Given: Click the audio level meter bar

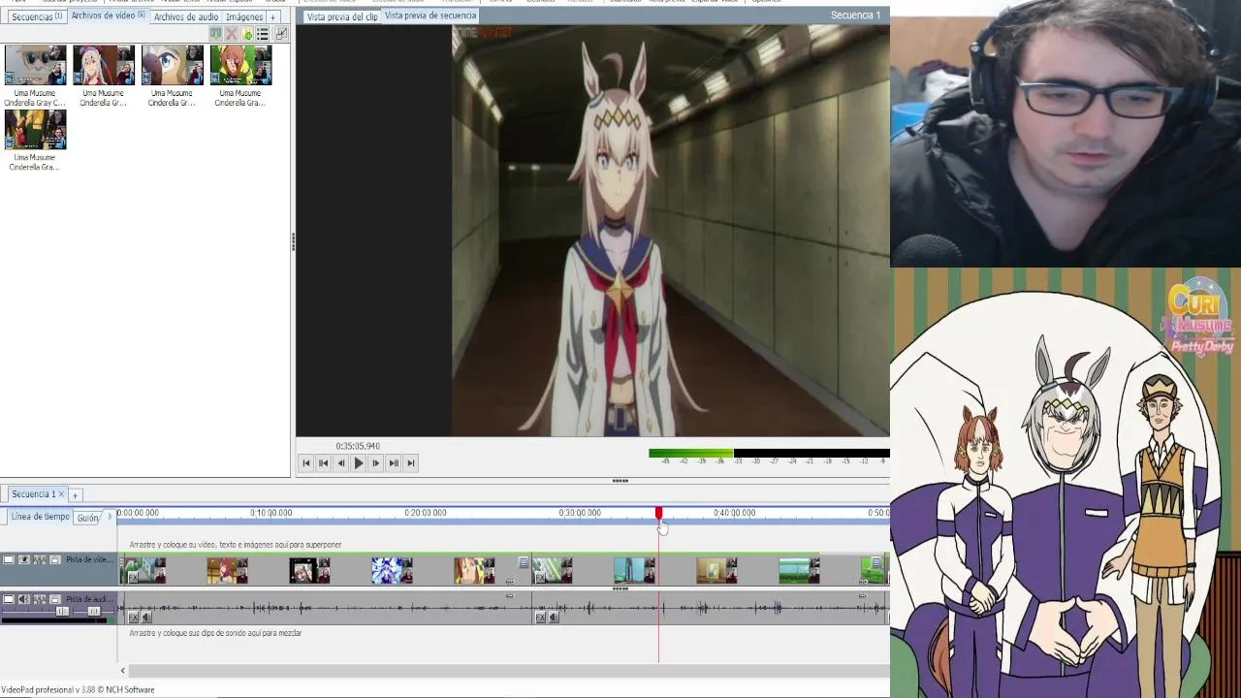Looking at the screenshot, I should tap(769, 453).
